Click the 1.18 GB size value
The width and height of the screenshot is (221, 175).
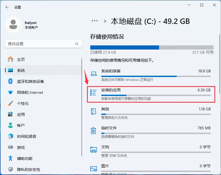point(205,109)
